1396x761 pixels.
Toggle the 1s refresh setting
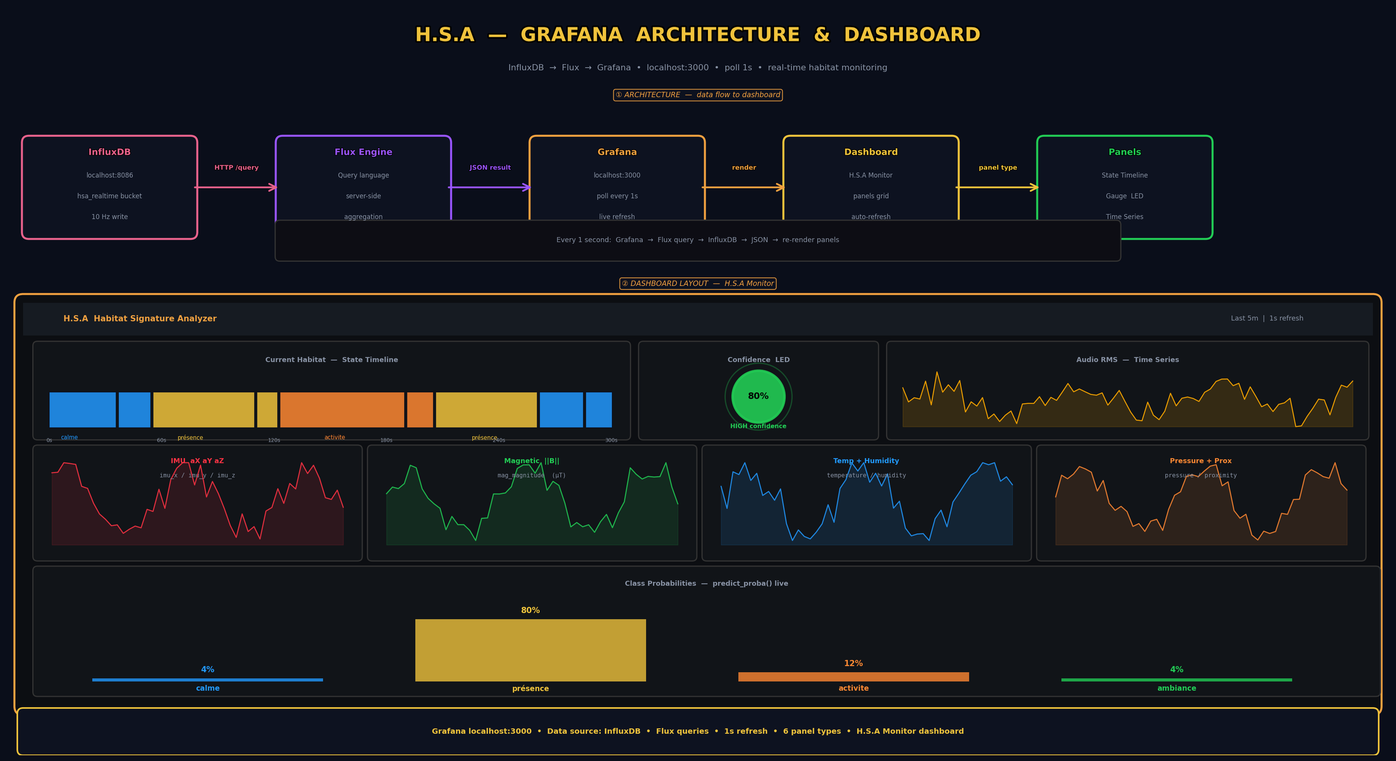click(x=1286, y=318)
